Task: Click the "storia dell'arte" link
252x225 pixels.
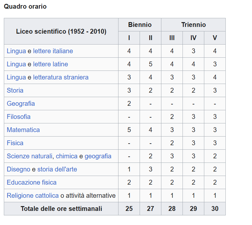Action: 57,169
